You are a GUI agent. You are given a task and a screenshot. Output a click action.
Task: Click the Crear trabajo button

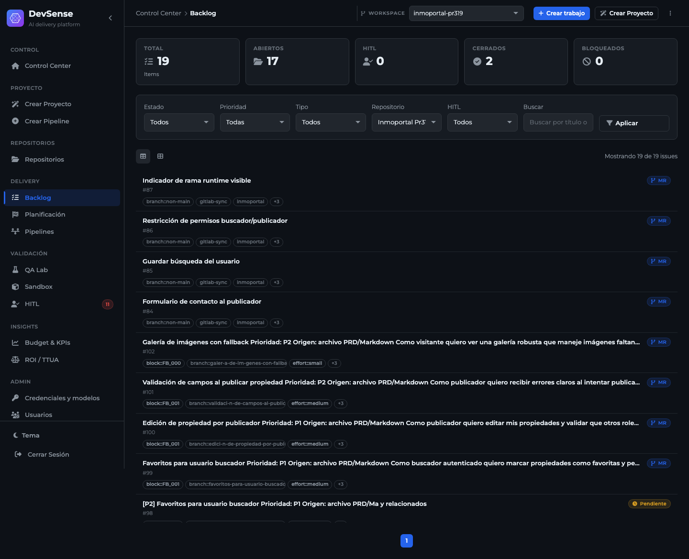(x=562, y=13)
